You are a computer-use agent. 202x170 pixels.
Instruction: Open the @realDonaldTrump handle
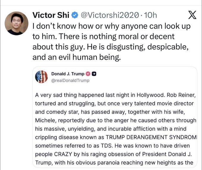click(70, 81)
